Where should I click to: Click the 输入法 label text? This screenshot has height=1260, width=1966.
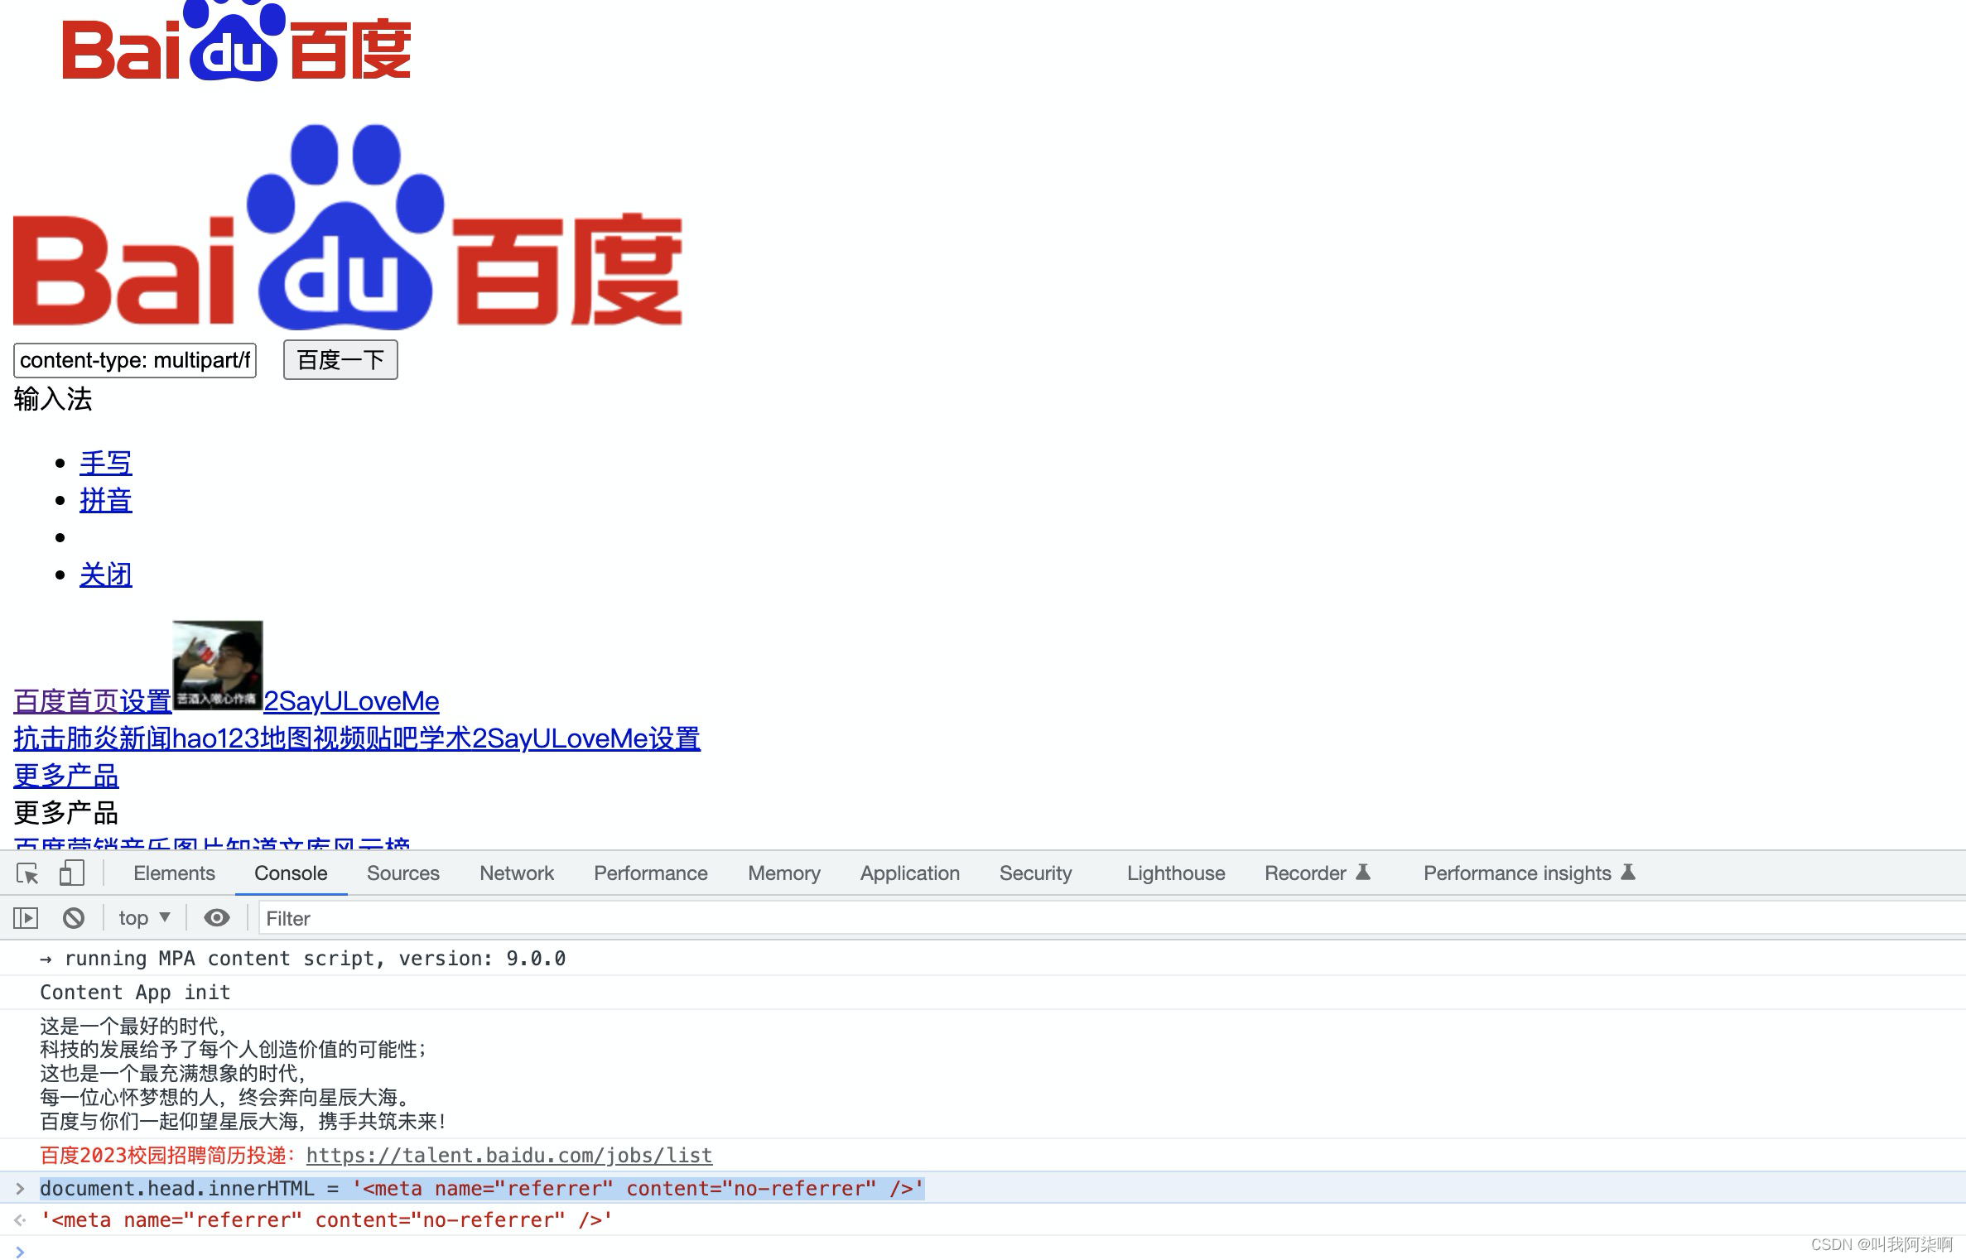(x=53, y=399)
